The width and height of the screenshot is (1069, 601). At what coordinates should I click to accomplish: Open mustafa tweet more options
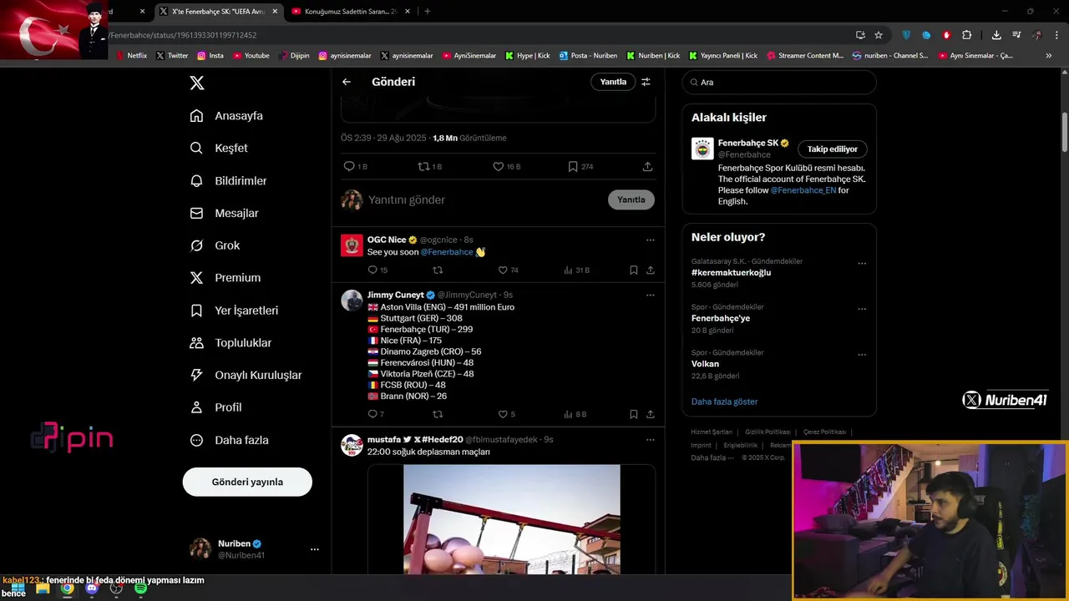click(650, 439)
